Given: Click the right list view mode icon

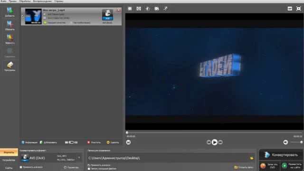Looking at the screenshot, I should coord(76,142).
